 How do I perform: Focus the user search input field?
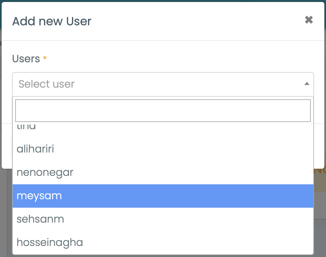click(163, 111)
